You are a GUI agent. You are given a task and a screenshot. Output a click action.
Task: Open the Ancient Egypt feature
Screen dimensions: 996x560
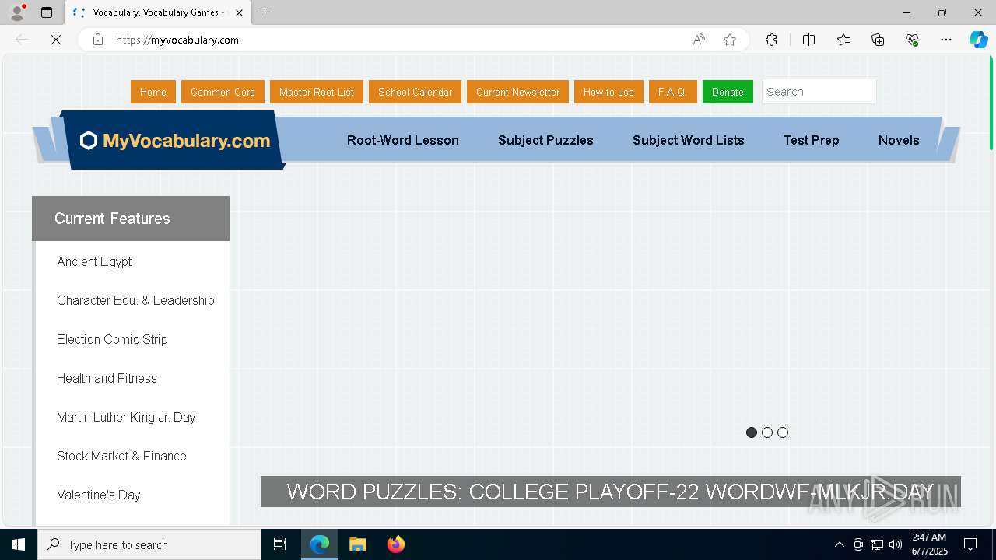94,261
